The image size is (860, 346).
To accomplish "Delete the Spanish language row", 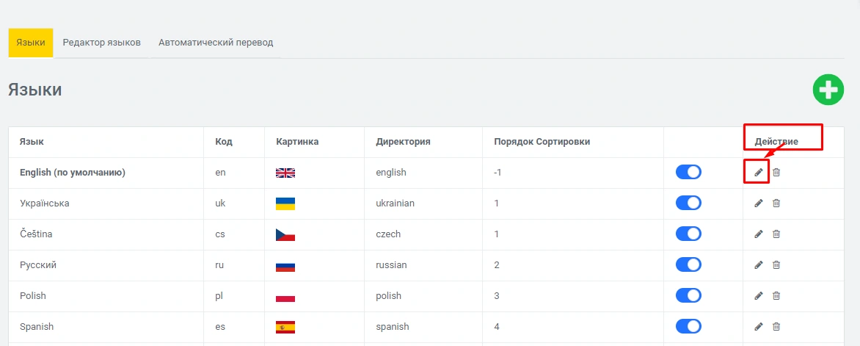I will coord(776,327).
